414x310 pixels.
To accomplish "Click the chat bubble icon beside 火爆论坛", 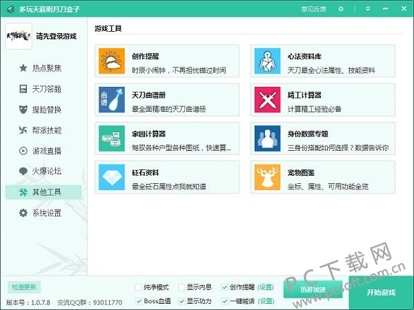I will (x=23, y=172).
